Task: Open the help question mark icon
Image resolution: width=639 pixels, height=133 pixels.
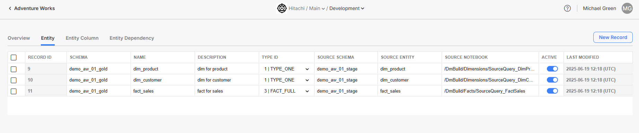Action: (x=567, y=8)
